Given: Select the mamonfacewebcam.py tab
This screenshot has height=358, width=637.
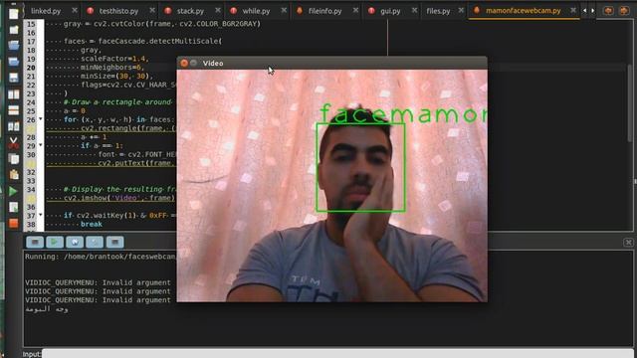Looking at the screenshot, I should click(x=523, y=11).
